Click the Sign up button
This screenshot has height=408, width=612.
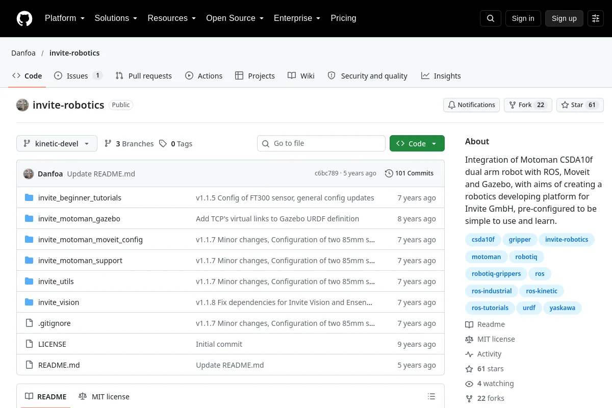tap(564, 18)
